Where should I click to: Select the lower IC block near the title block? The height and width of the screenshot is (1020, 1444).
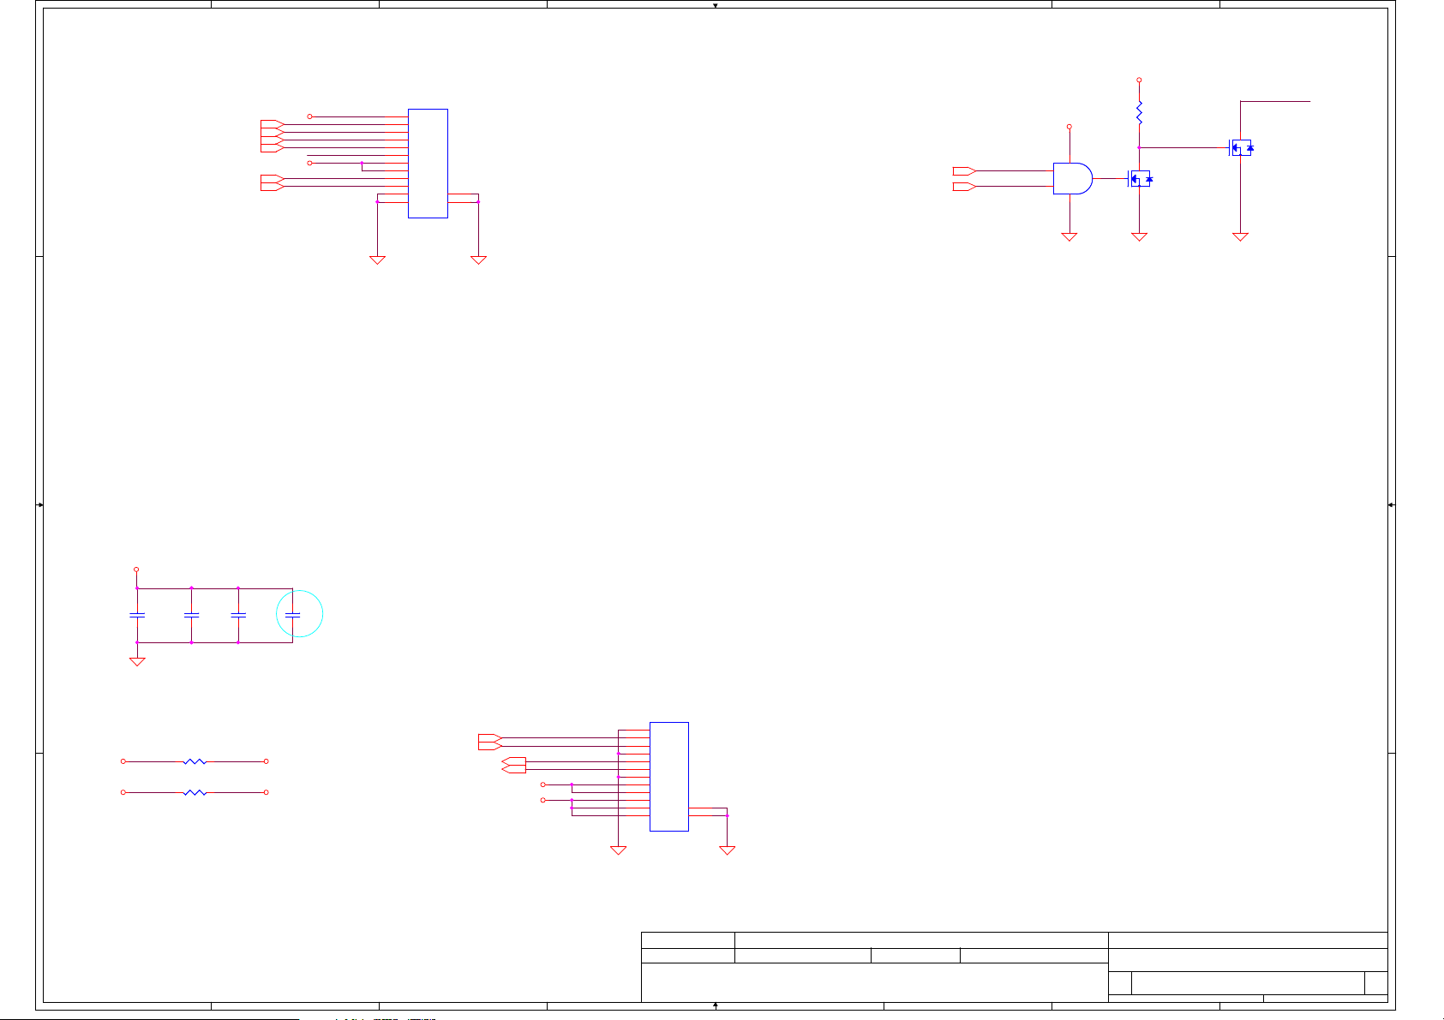click(669, 777)
